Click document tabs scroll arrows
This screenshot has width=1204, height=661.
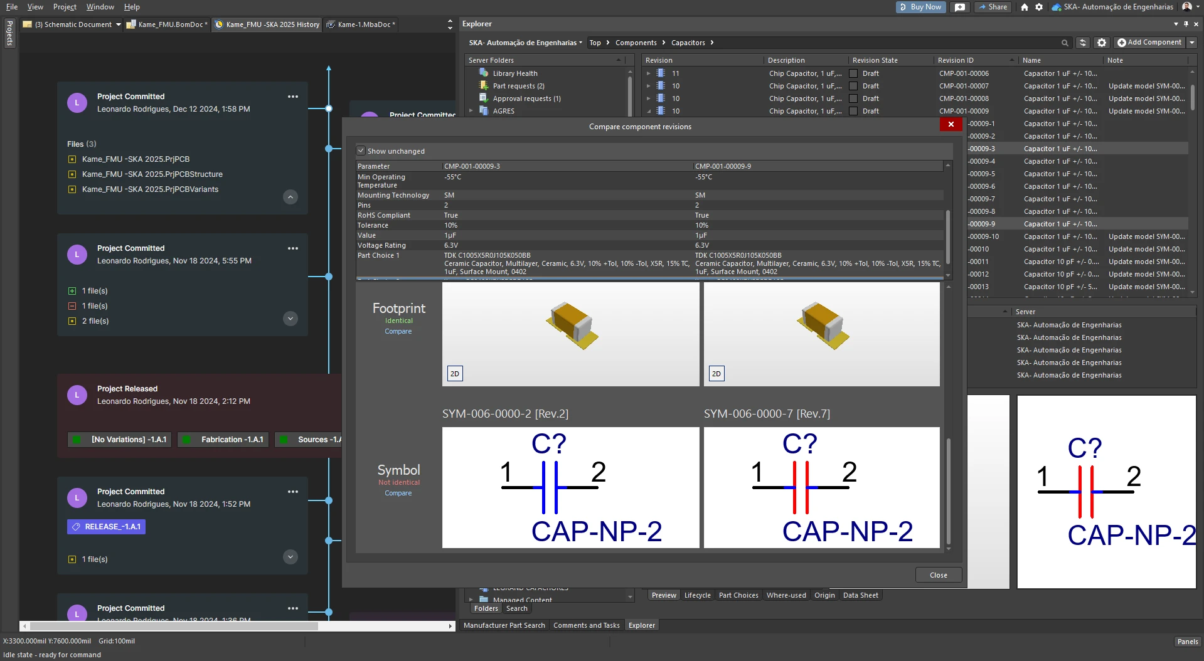click(x=450, y=24)
